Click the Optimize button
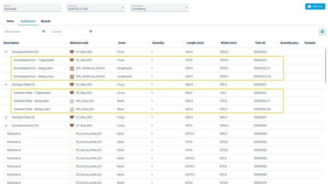This screenshot has width=328, height=184. [x=315, y=7]
